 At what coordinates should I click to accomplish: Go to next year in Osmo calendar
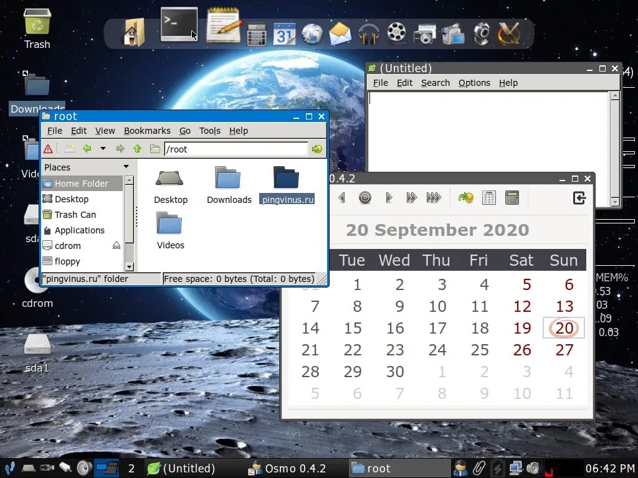coord(434,198)
